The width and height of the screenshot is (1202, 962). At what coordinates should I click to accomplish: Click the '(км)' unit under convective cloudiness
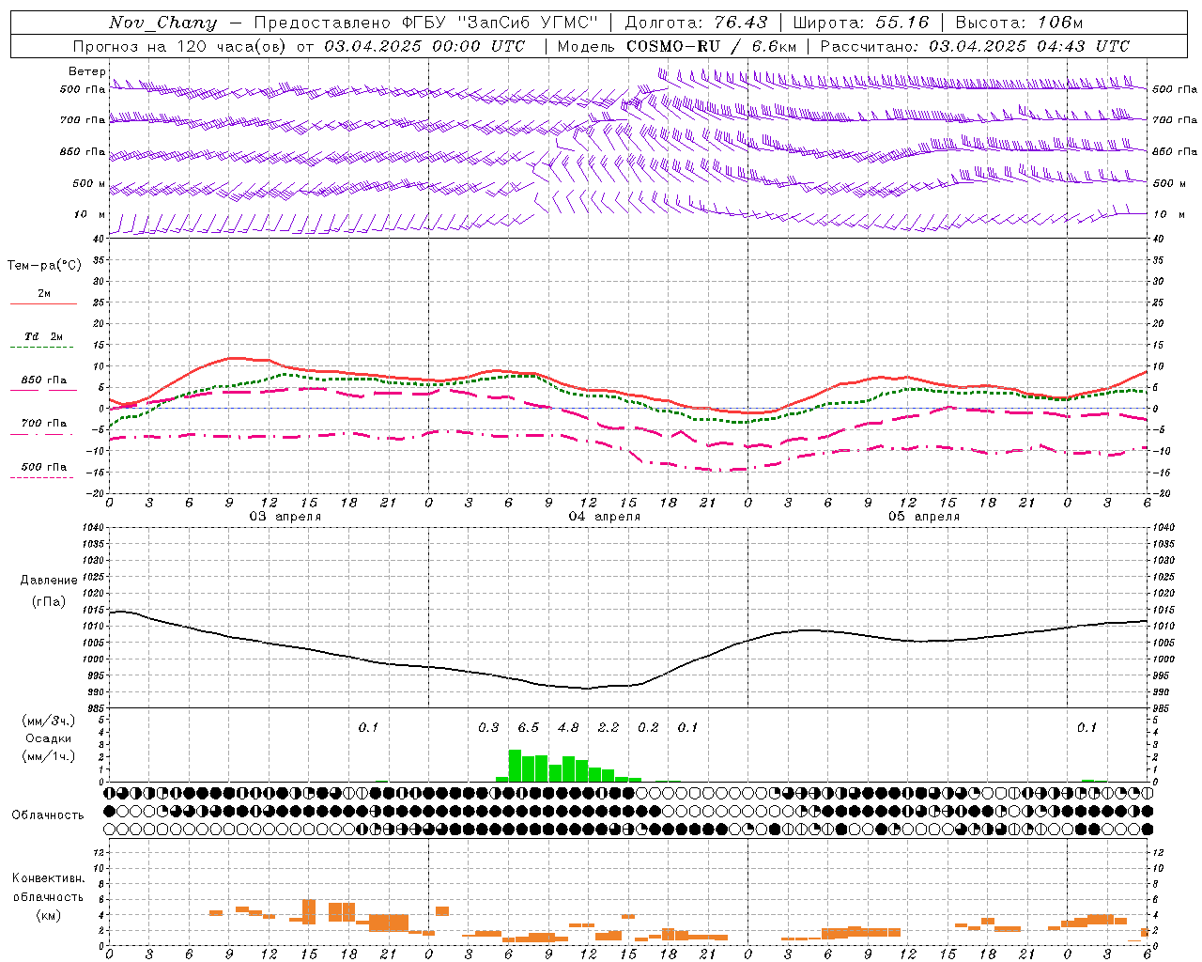(x=49, y=914)
